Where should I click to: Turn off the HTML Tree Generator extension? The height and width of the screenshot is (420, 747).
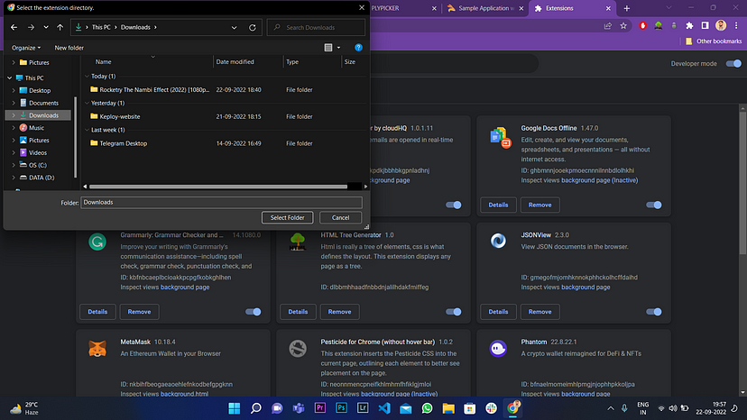click(x=454, y=312)
